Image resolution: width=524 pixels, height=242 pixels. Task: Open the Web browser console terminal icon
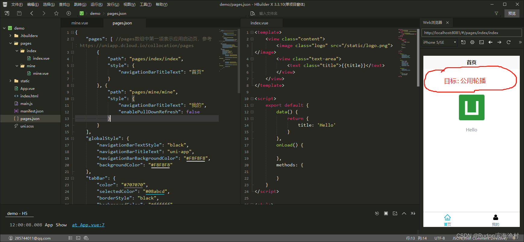pos(482,42)
